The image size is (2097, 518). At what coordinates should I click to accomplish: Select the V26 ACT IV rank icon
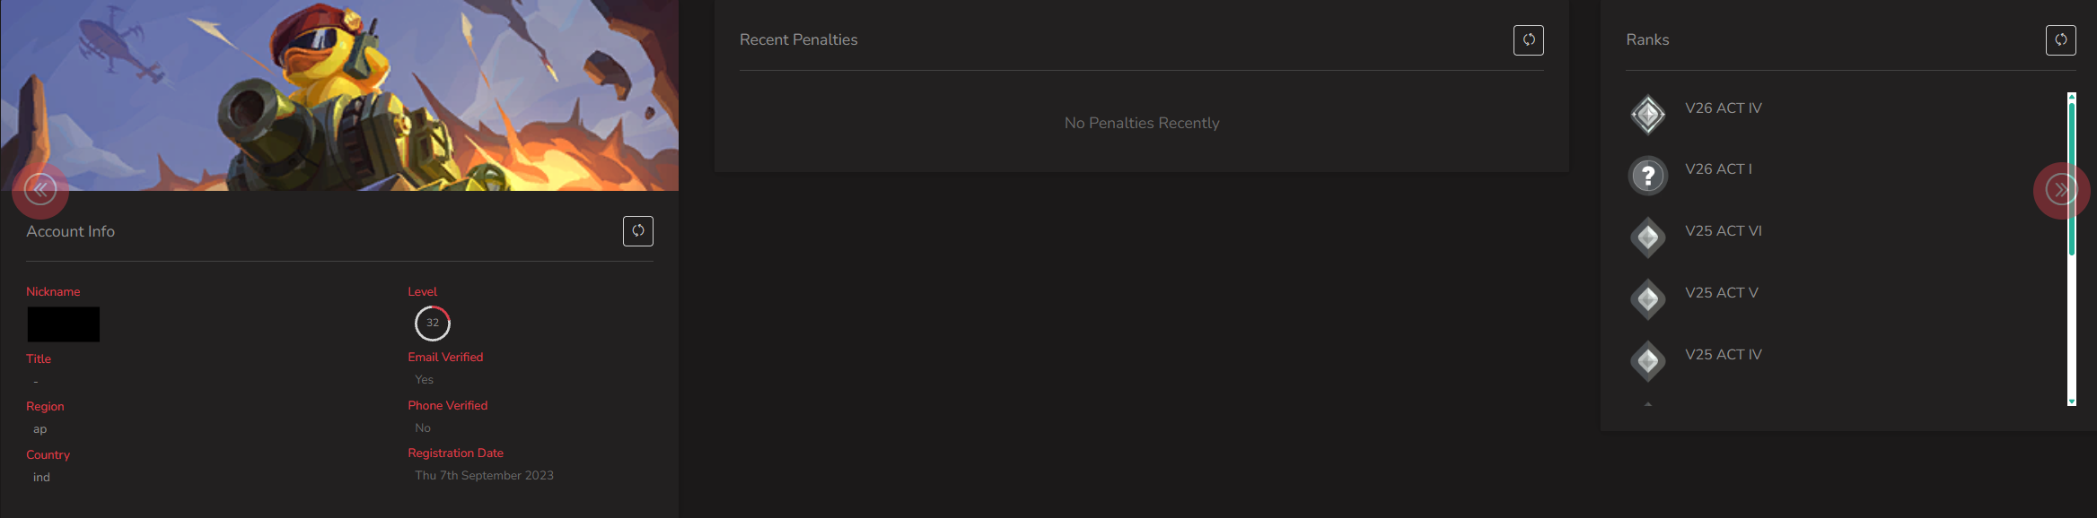coord(1648,115)
